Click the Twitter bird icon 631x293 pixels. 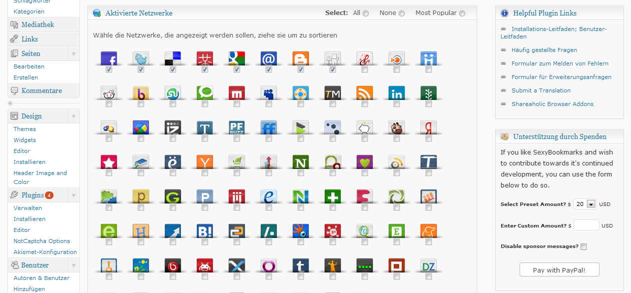pos(141,58)
